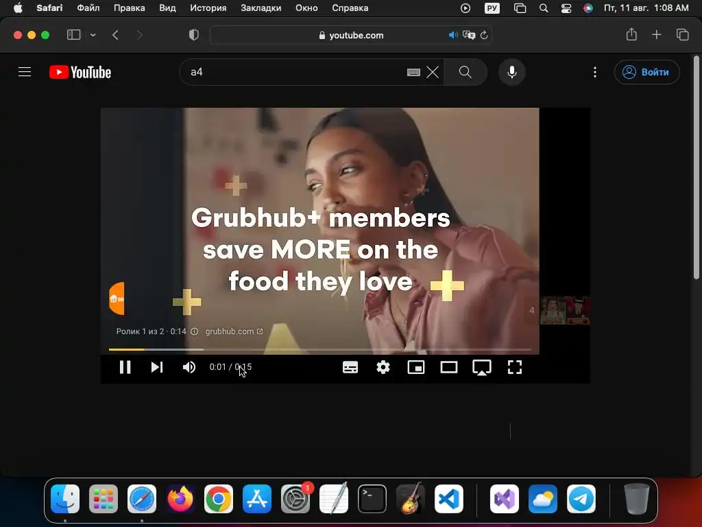Skip to the next video
Image resolution: width=702 pixels, height=527 pixels.
[x=157, y=368]
